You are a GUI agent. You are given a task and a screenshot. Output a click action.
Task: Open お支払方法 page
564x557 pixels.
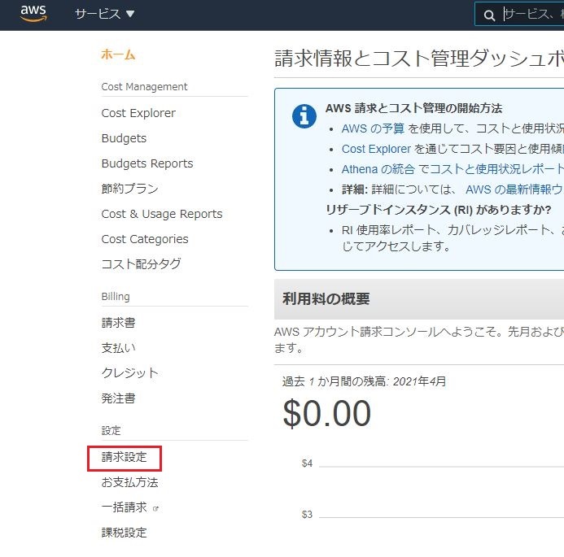(x=130, y=482)
